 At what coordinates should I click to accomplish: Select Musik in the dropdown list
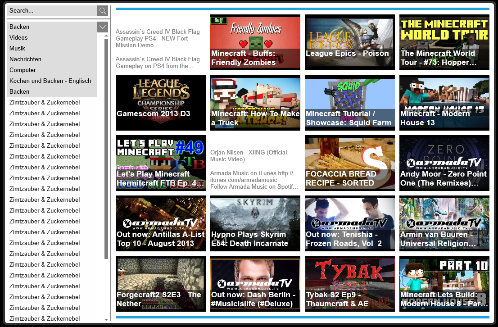tap(52, 48)
